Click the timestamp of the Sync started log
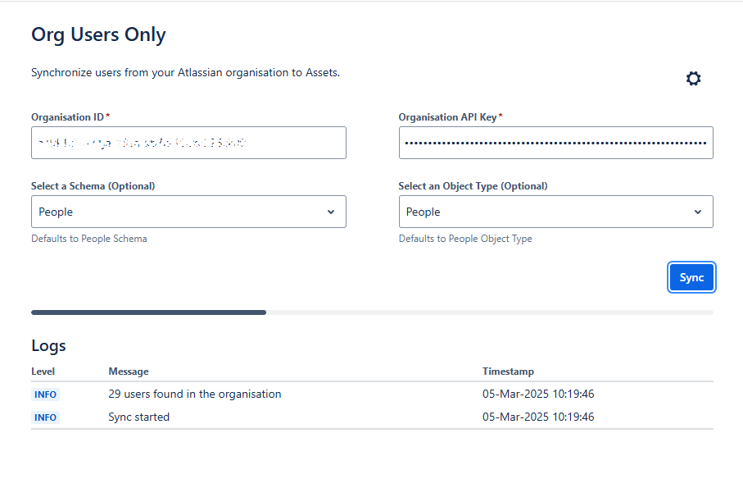This screenshot has height=497, width=743. [538, 417]
